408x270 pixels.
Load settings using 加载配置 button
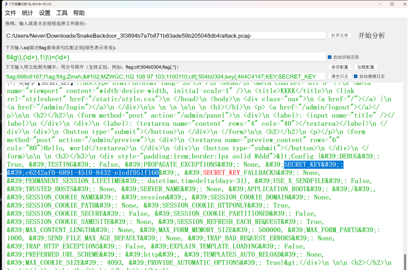365,67
